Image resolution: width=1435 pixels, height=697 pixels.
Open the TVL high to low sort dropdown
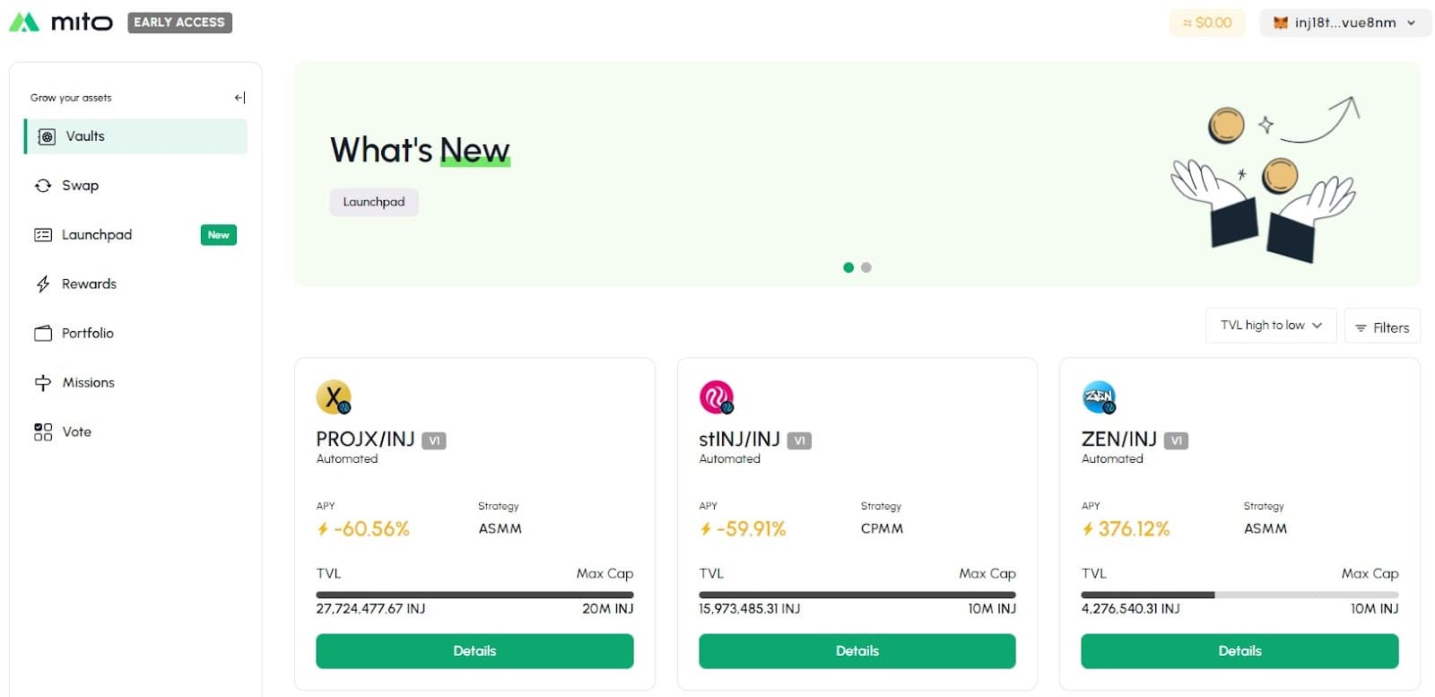(1270, 326)
